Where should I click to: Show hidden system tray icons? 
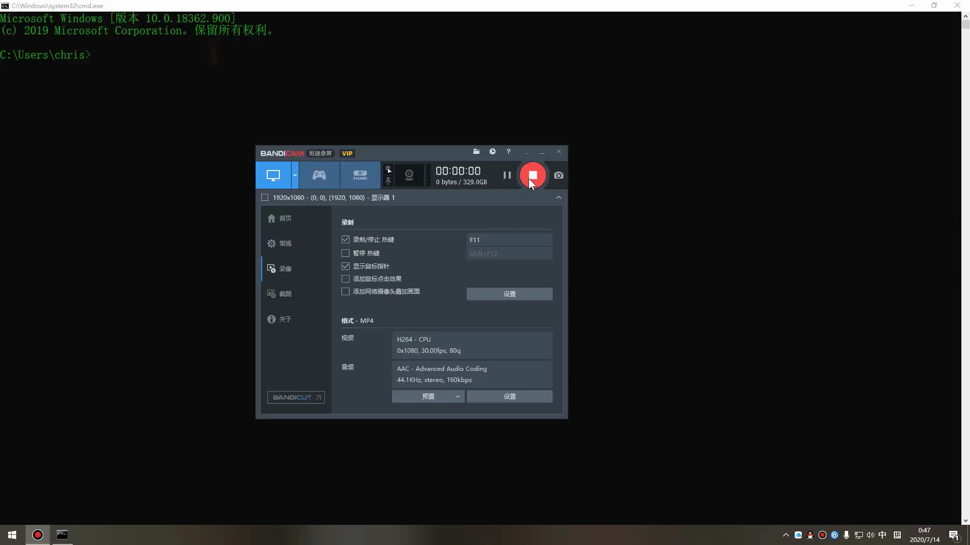pyautogui.click(x=786, y=535)
